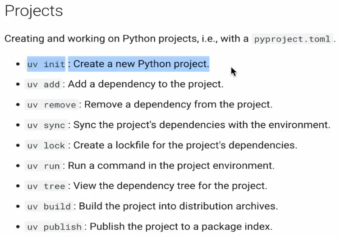Click the uv build code snippet
This screenshot has width=340, height=237.
coord(49,206)
